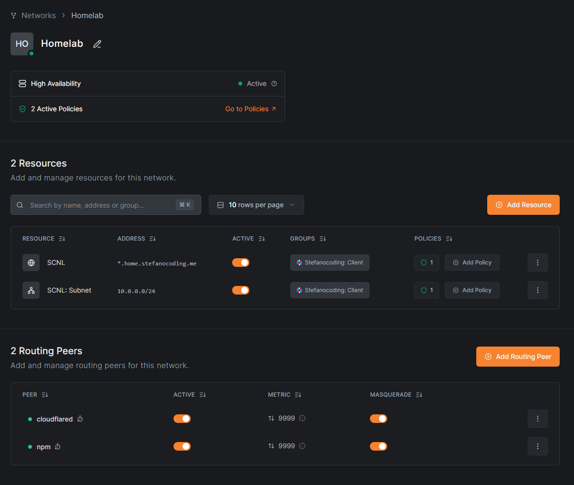
Task: Open the three-dot menu for npm peer
Action: point(537,446)
